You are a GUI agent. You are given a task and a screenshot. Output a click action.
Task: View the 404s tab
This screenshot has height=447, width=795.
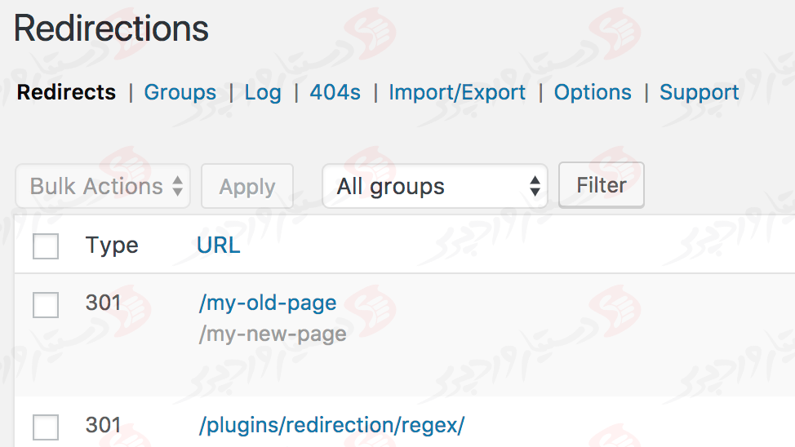335,92
